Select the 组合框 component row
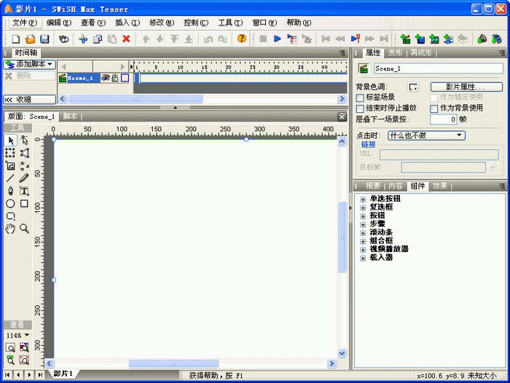Viewport: 510px width, 383px height. point(381,241)
